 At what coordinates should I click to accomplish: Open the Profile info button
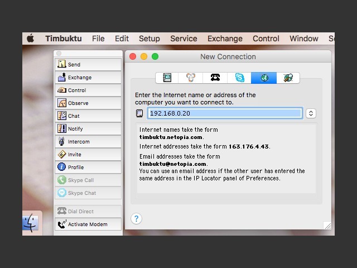coord(88,167)
